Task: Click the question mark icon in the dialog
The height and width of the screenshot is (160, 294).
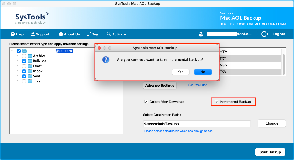Action: click(106, 60)
